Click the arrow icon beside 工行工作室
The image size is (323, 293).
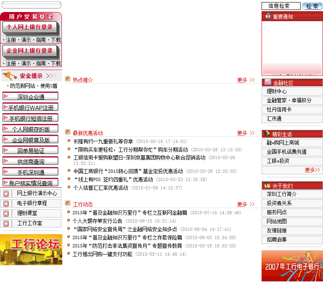point(6,223)
